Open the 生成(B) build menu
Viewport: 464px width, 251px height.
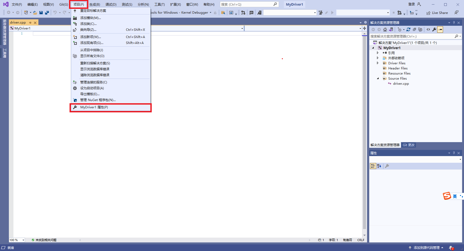[95, 4]
